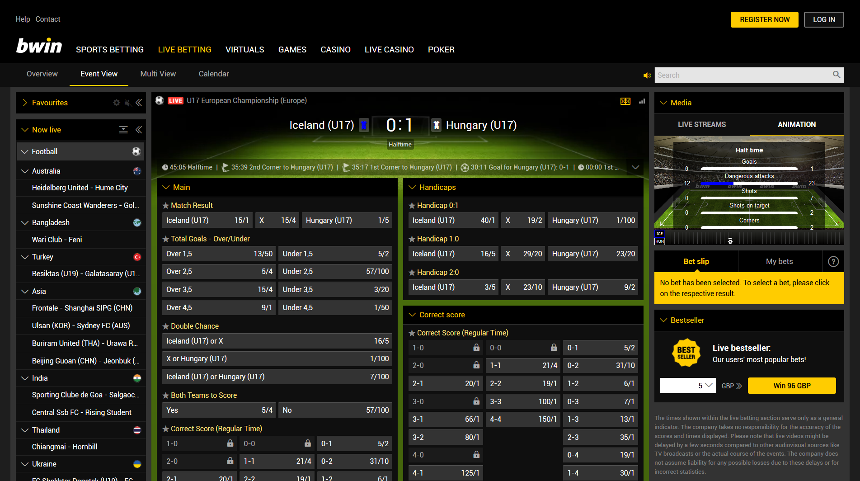
Task: Click the Football soccer ball icon
Action: (x=136, y=151)
